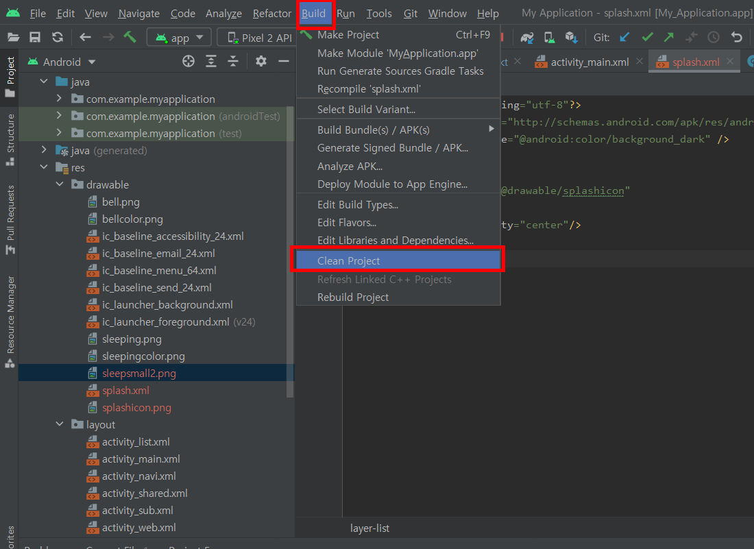This screenshot has height=549, width=754.
Task: Collapse the drawable folder
Action: click(59, 184)
